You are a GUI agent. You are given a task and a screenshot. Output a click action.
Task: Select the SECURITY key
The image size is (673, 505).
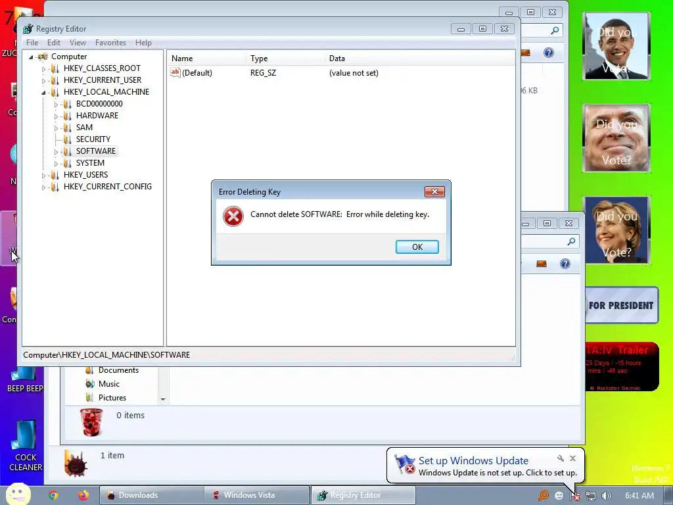[x=93, y=139]
